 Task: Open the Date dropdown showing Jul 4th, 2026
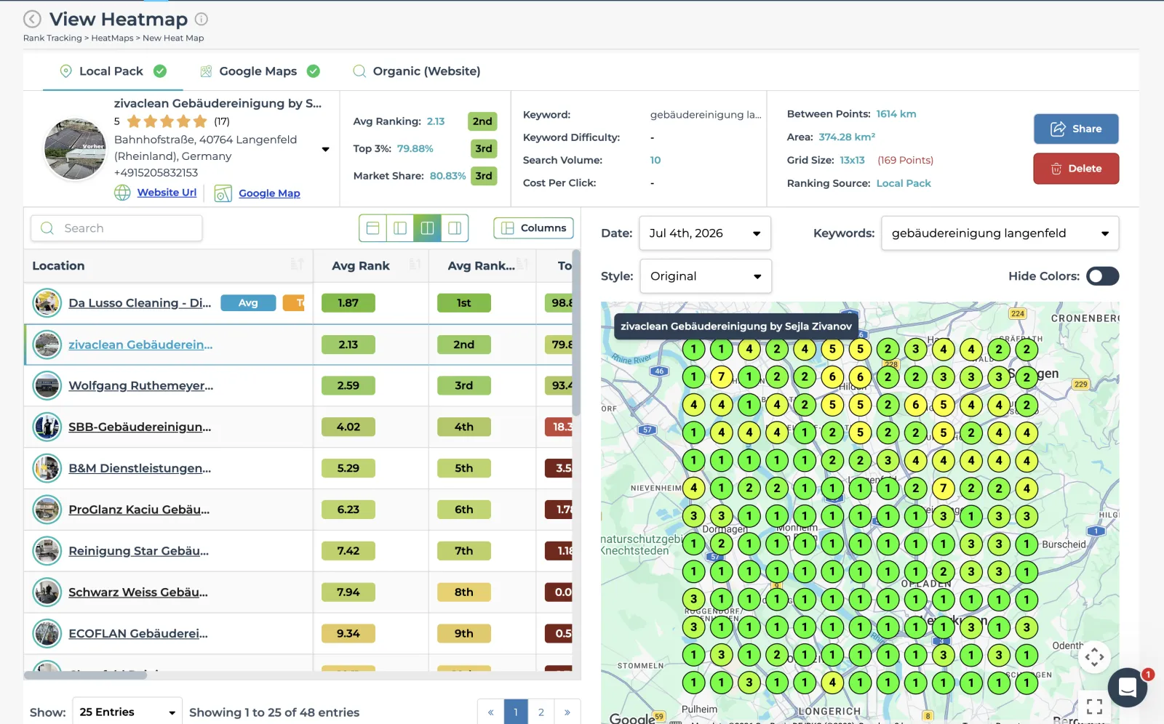tap(704, 233)
